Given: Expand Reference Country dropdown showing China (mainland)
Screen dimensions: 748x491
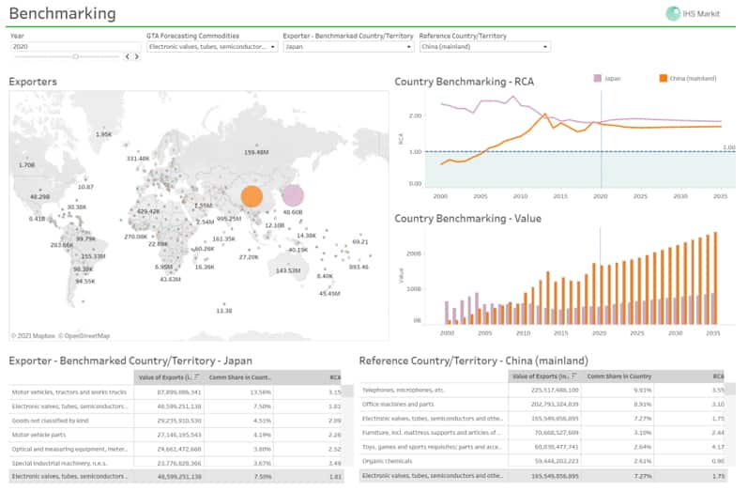Looking at the screenshot, I should coord(484,46).
